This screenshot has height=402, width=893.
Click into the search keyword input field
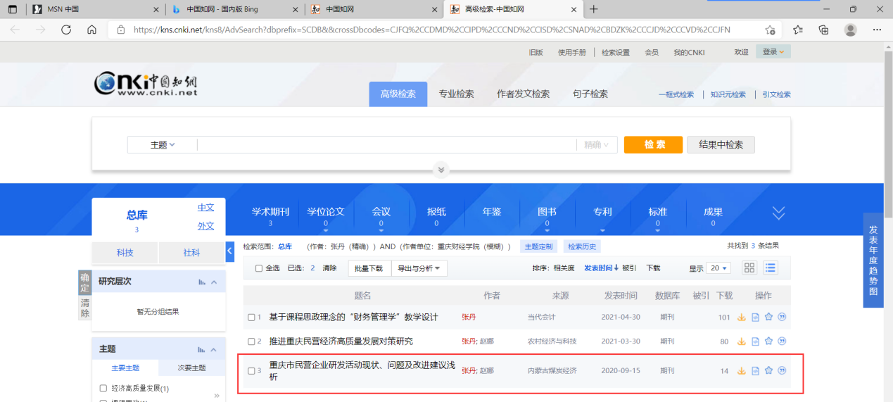pyautogui.click(x=386, y=145)
